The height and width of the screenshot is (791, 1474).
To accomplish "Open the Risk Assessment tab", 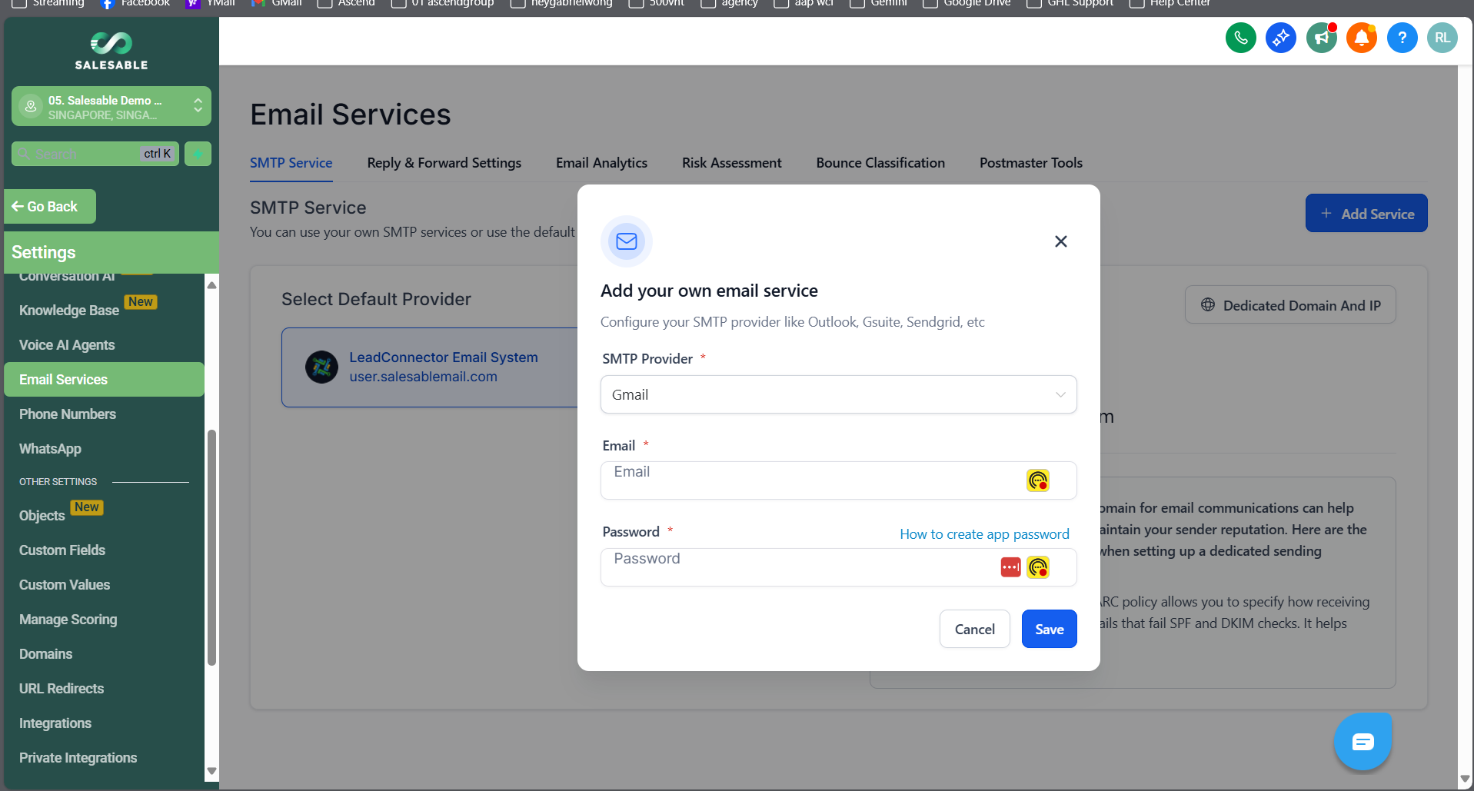I will click(x=731, y=163).
